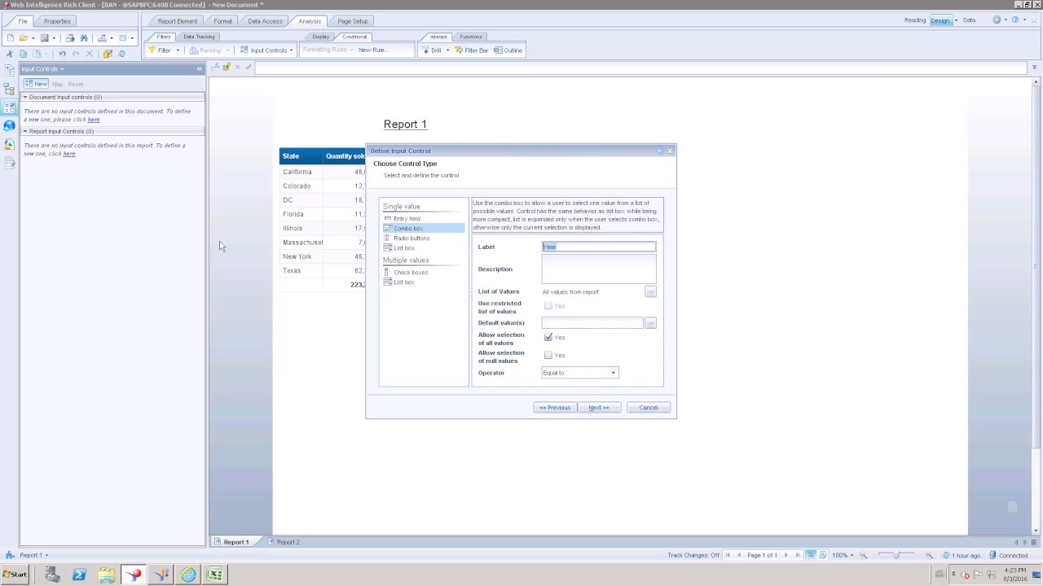Click the Open folder icon
The width and height of the screenshot is (1043, 586).
(24, 38)
